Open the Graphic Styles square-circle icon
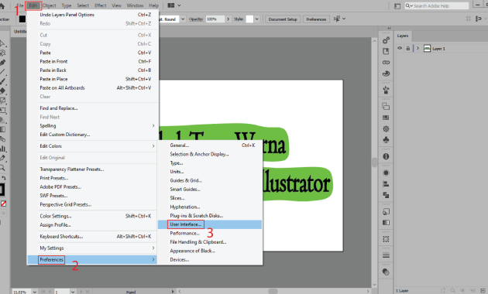 [386, 212]
